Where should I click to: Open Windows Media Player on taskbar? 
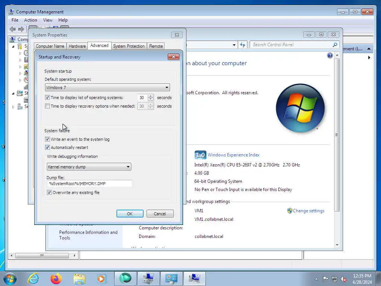pos(101,279)
